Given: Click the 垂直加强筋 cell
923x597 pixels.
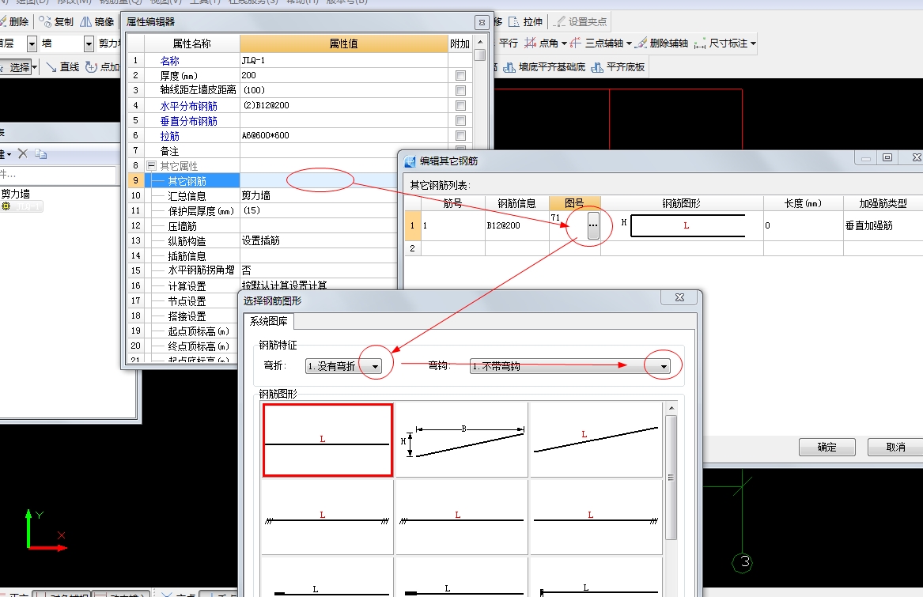Looking at the screenshot, I should (883, 225).
